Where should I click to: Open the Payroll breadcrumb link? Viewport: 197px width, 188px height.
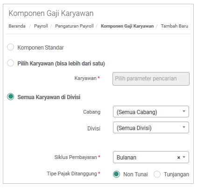tap(41, 26)
